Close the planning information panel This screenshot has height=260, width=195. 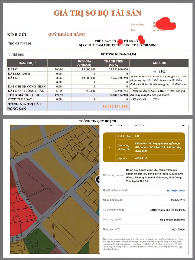point(184,125)
